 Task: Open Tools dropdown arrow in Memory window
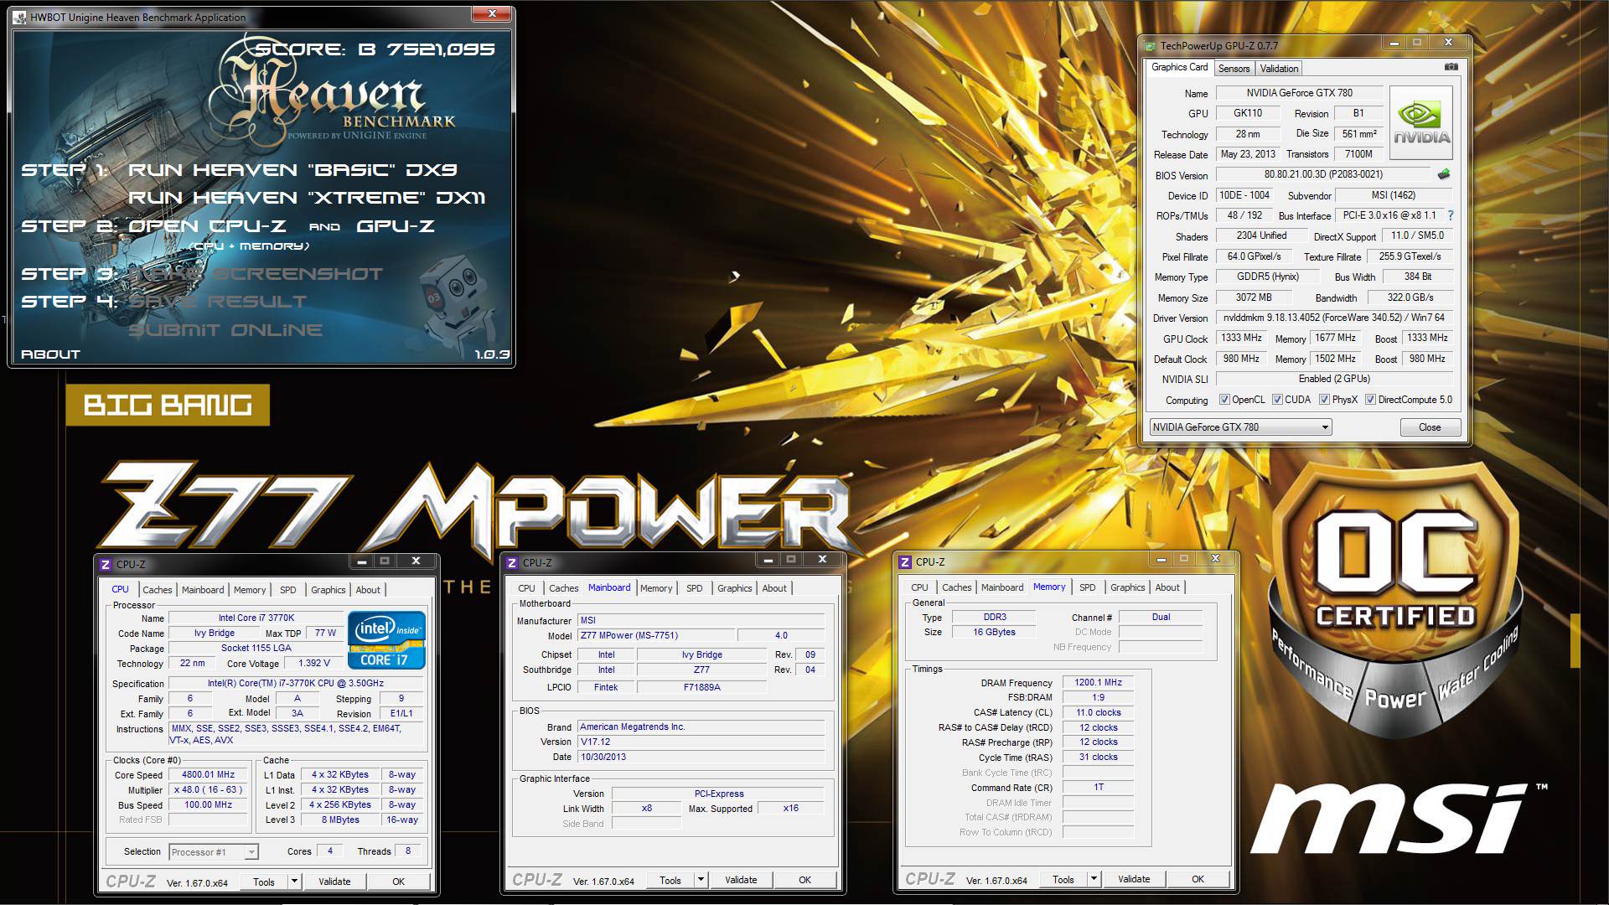pos(1094,879)
